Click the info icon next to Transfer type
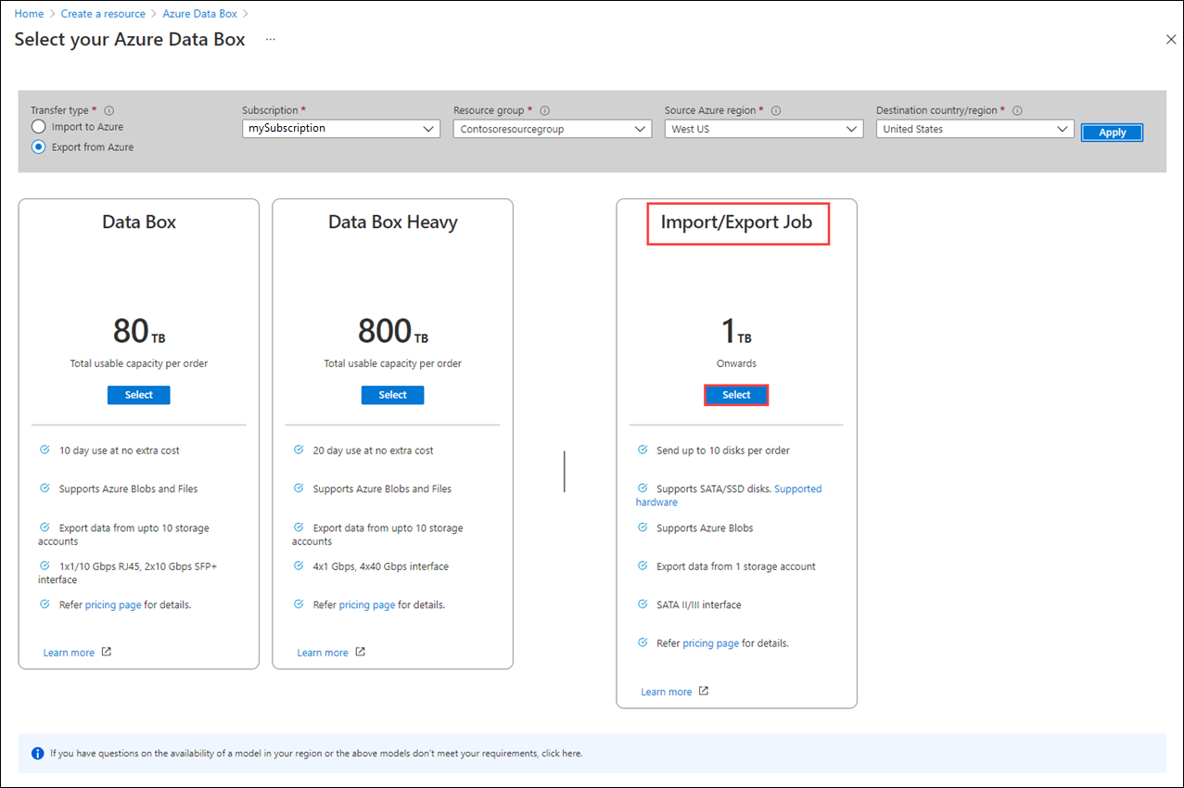1184x788 pixels. click(x=109, y=108)
